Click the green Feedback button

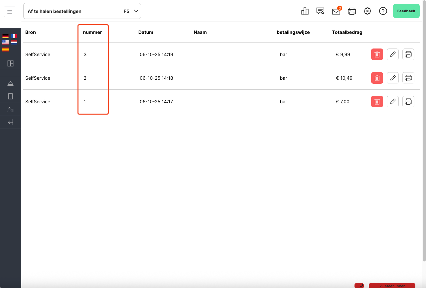click(x=406, y=11)
